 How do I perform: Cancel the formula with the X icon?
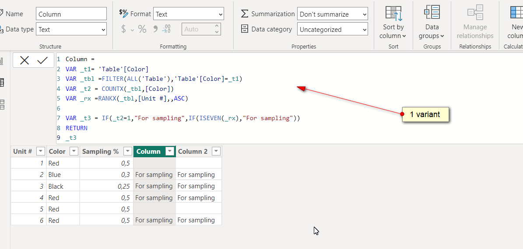pyautogui.click(x=25, y=60)
